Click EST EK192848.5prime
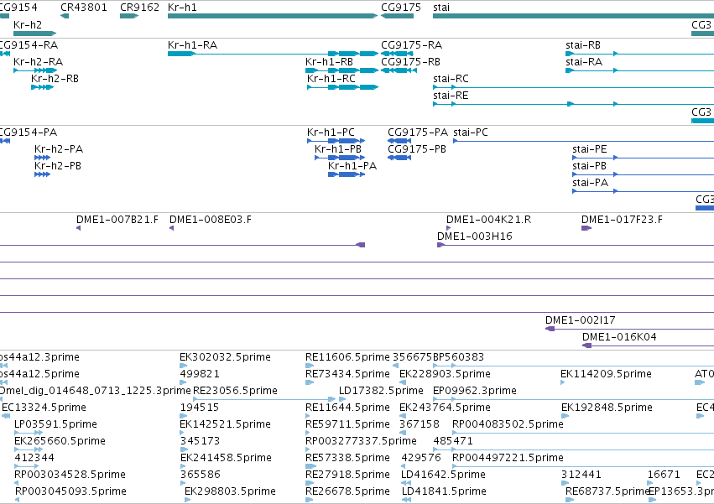714x504 pixels. pyautogui.click(x=565, y=416)
